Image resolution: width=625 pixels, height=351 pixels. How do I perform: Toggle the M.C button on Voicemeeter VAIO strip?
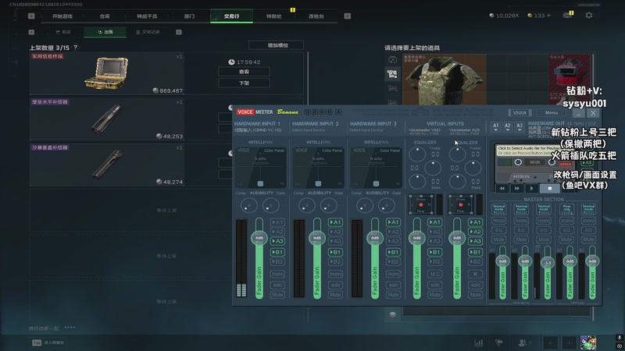(435, 274)
